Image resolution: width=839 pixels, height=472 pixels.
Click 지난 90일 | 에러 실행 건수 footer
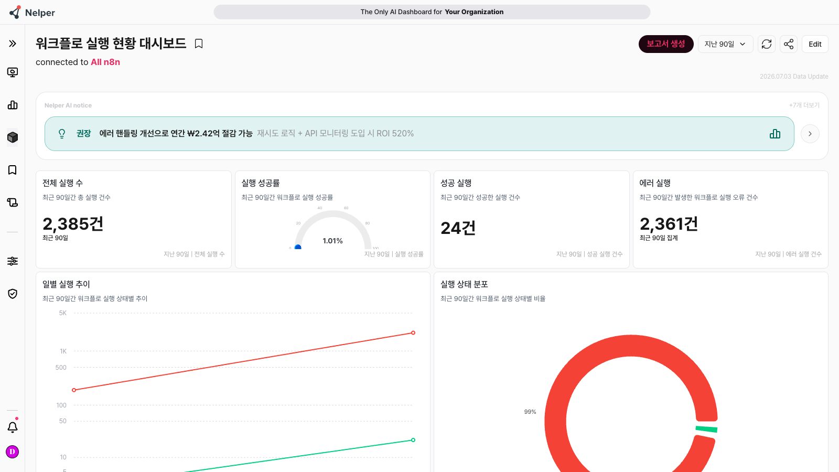[x=788, y=254]
